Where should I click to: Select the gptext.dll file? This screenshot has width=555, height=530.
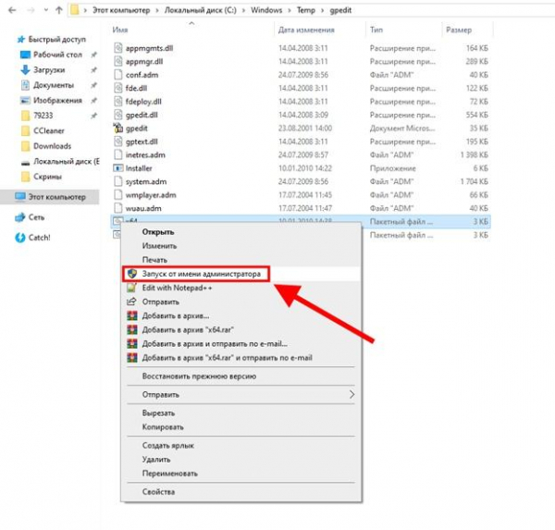click(142, 142)
